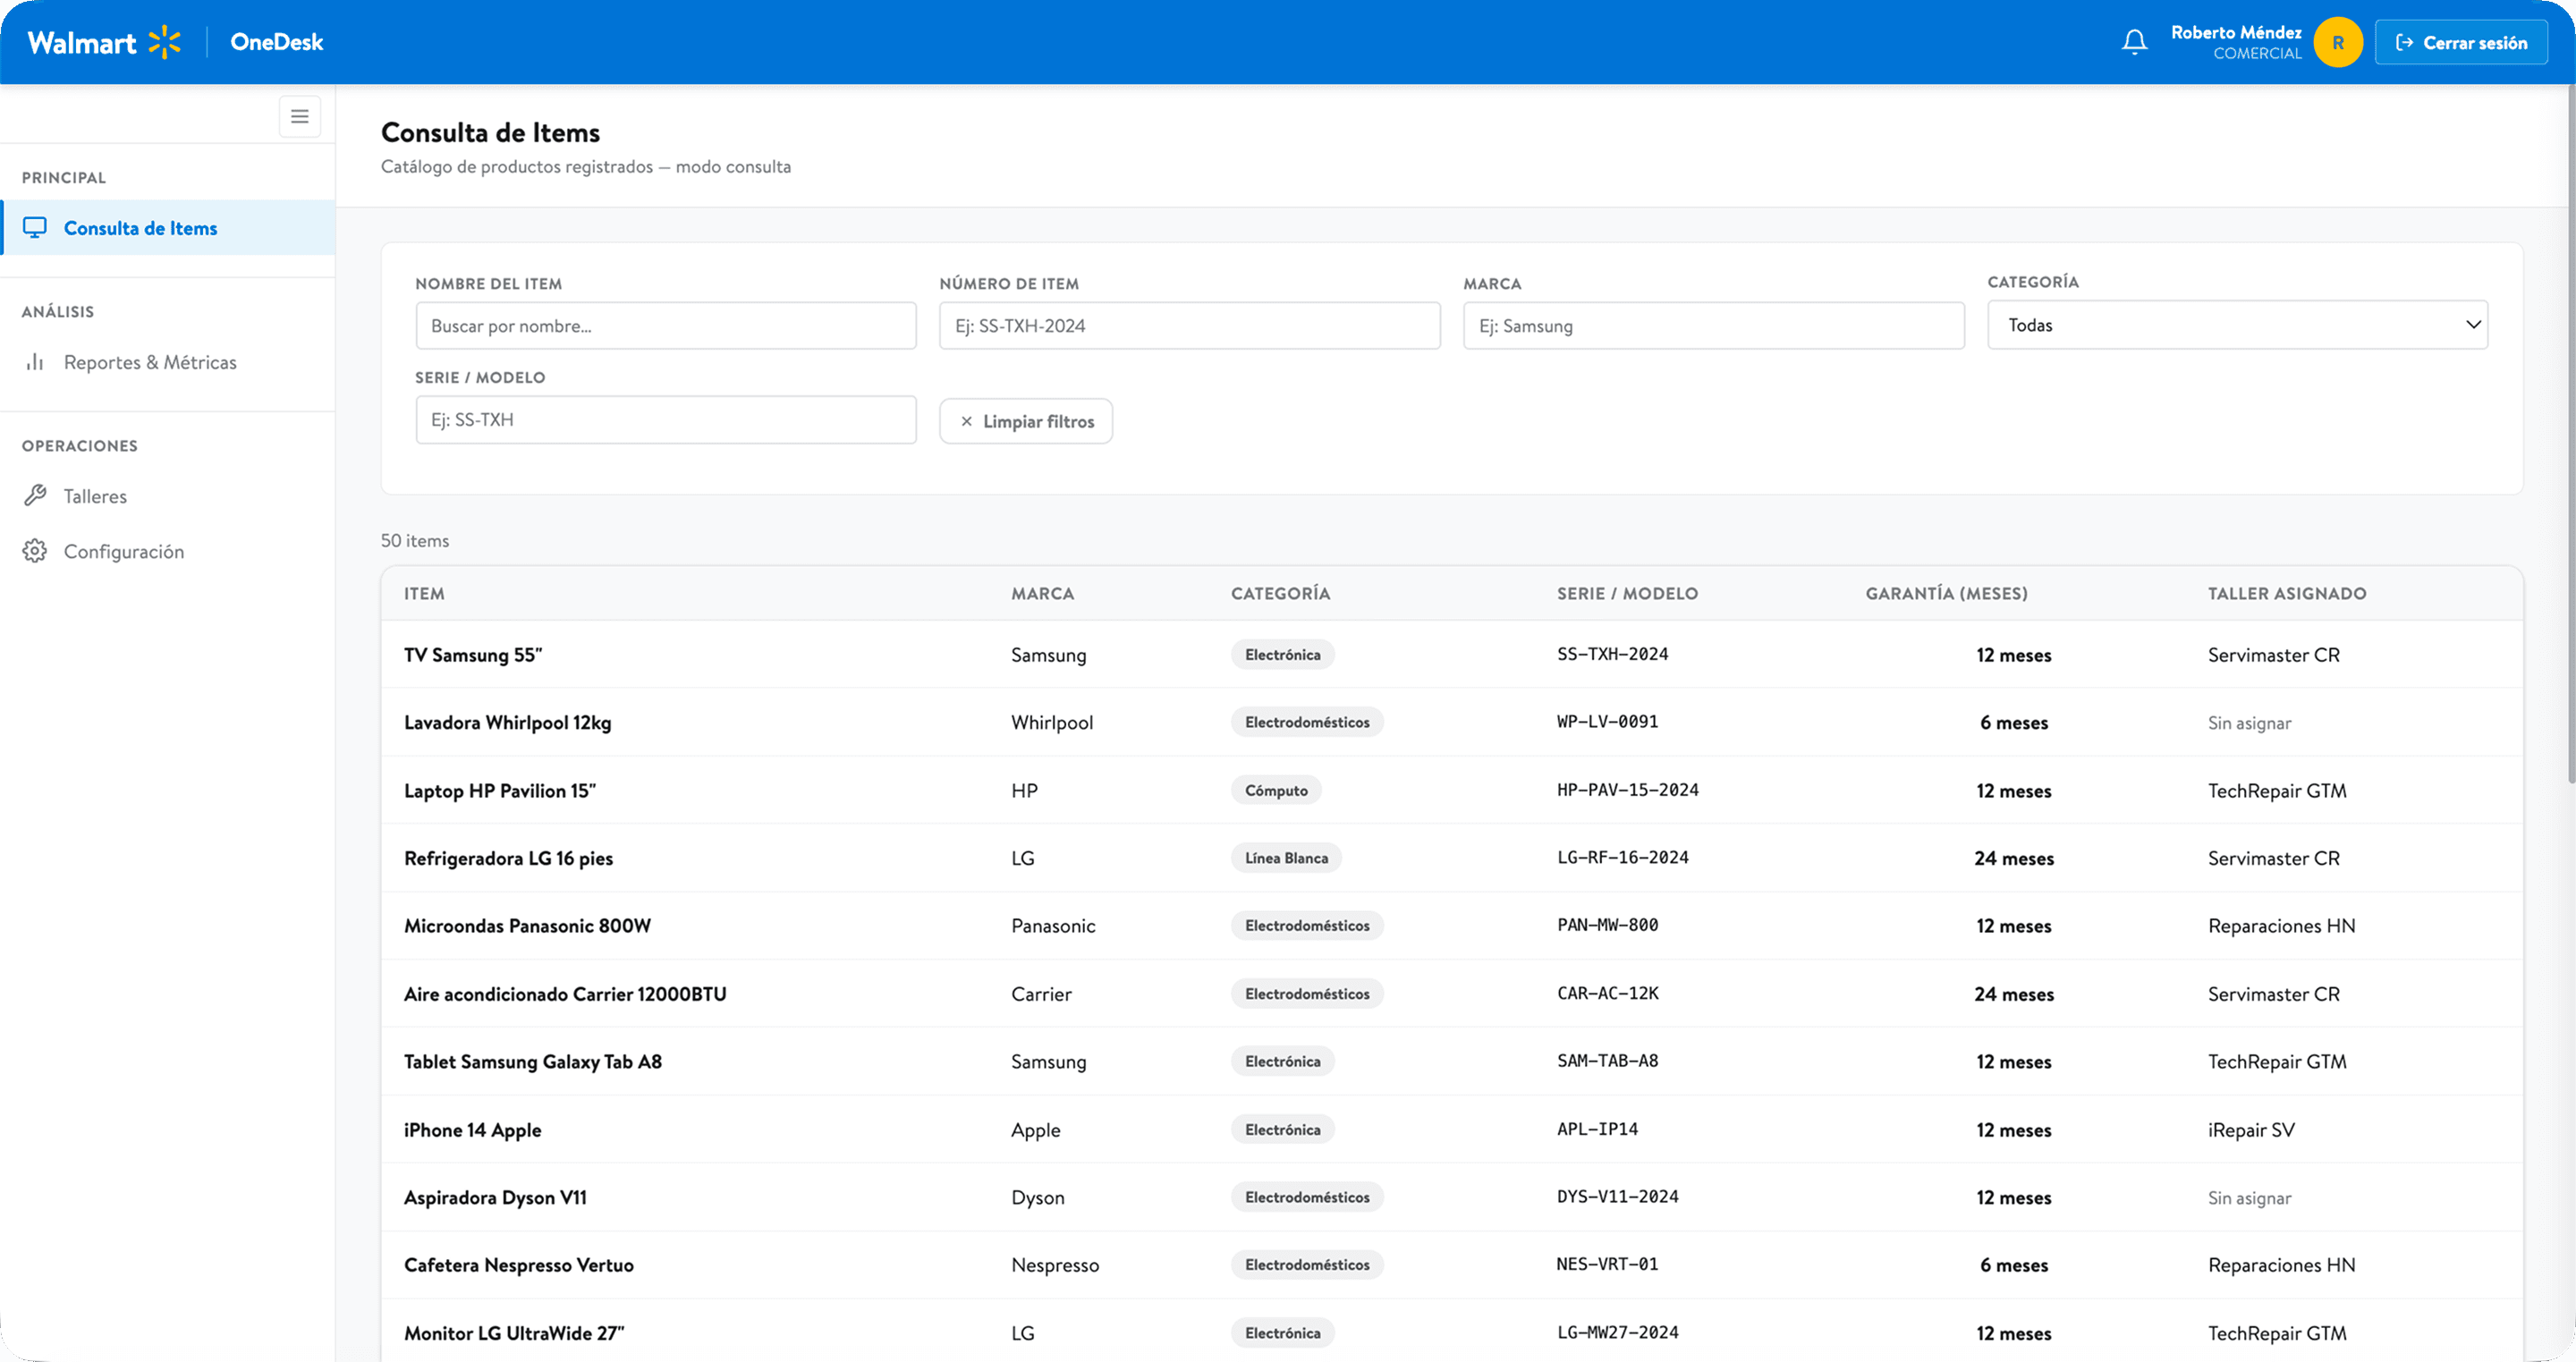Click the Whirlpool brand cell
2576x1362 pixels.
tap(1052, 723)
